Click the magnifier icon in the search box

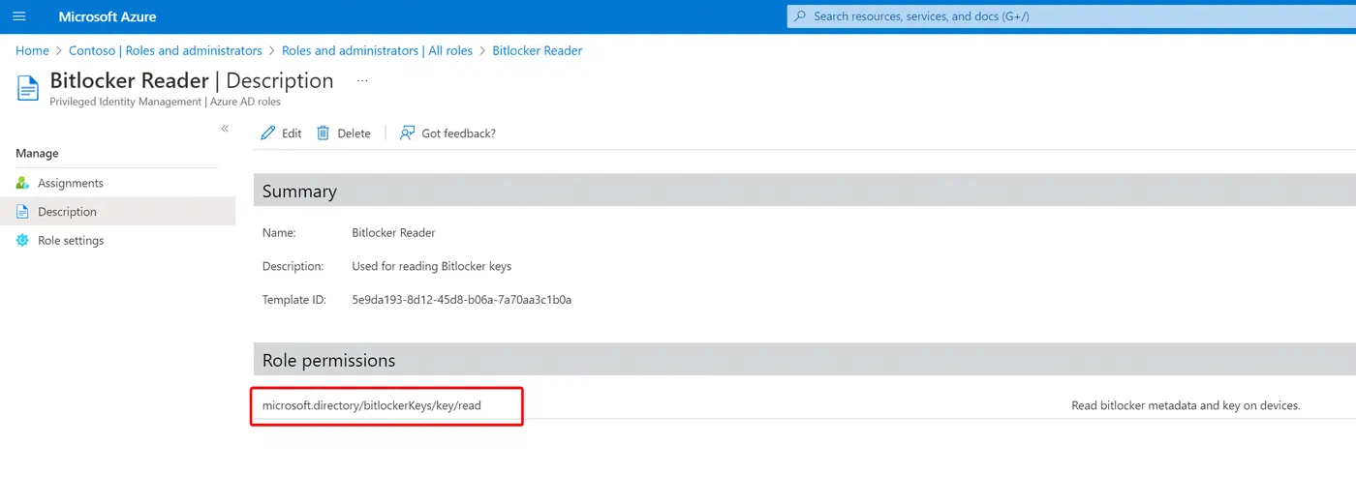click(800, 16)
